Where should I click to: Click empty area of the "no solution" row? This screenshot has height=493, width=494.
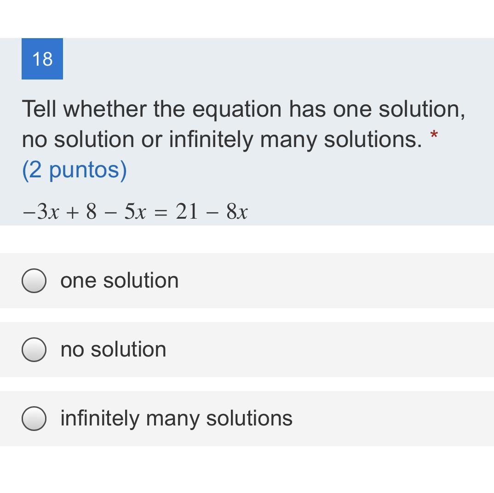[x=336, y=349]
